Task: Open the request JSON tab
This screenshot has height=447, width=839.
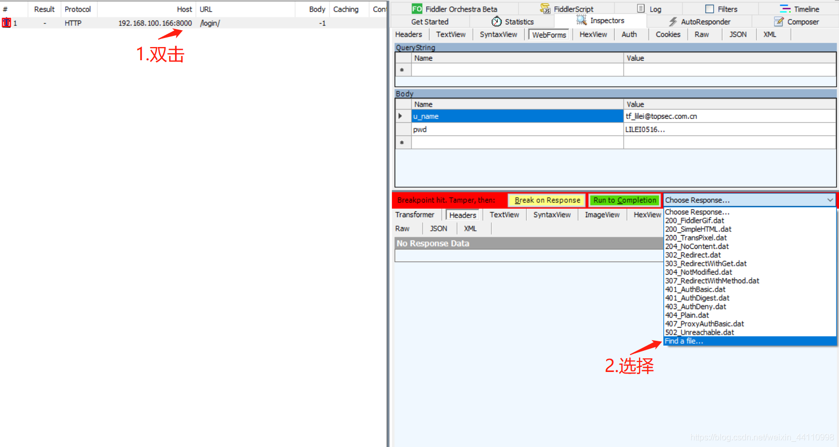Action: 738,34
